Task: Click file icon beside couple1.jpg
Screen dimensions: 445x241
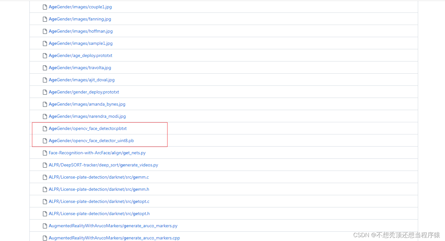Action: 45,7
